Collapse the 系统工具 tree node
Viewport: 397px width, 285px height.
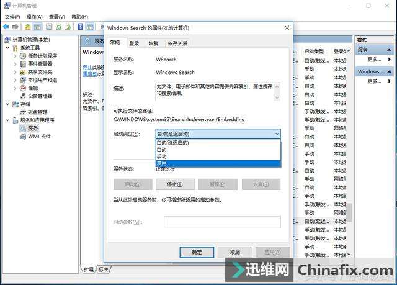[x=7, y=48]
